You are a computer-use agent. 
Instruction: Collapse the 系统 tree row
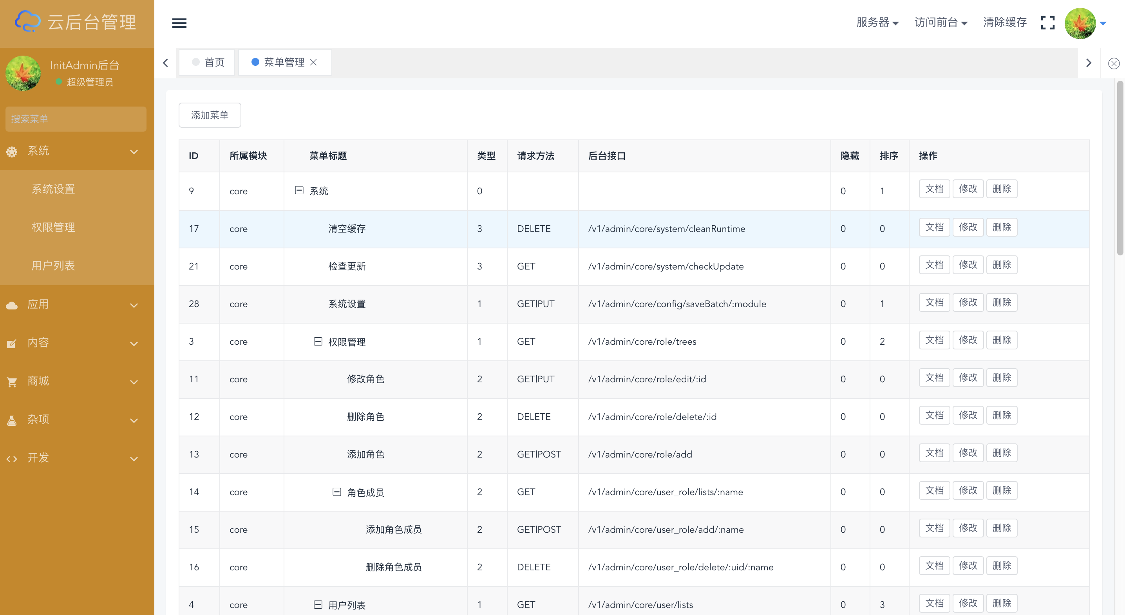[299, 190]
